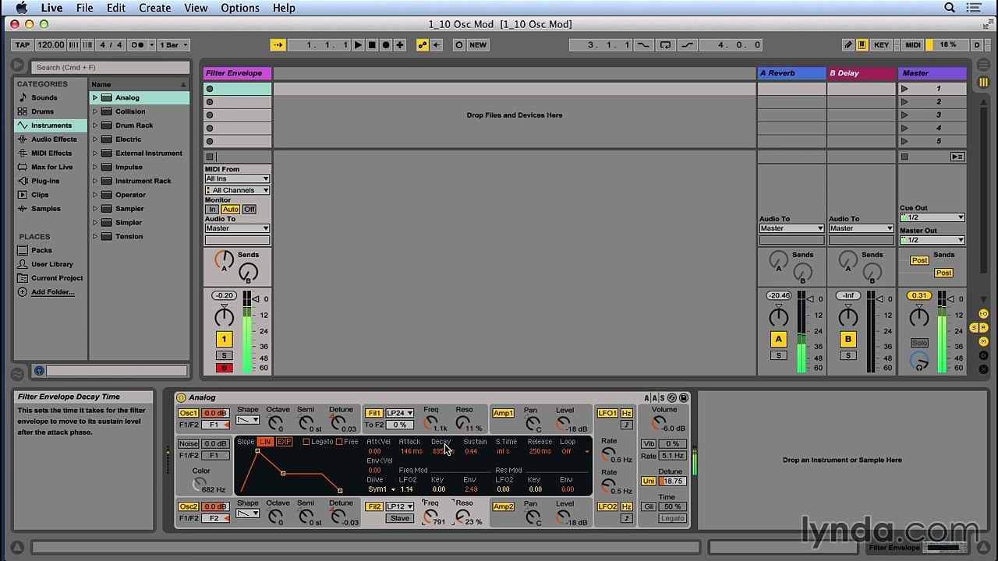Set Monitor to In
The image size is (998, 561).
pyautogui.click(x=211, y=210)
